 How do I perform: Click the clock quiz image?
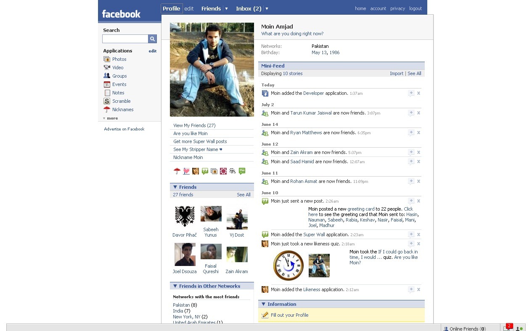pos(288,266)
